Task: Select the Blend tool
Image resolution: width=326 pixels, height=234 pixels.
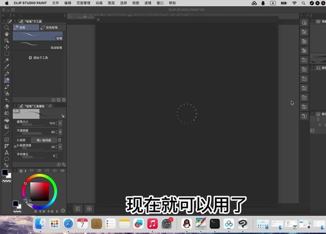Action: click(7, 113)
